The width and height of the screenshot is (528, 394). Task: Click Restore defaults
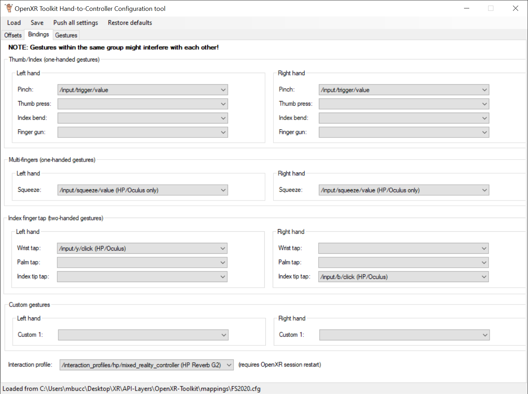pyautogui.click(x=129, y=22)
